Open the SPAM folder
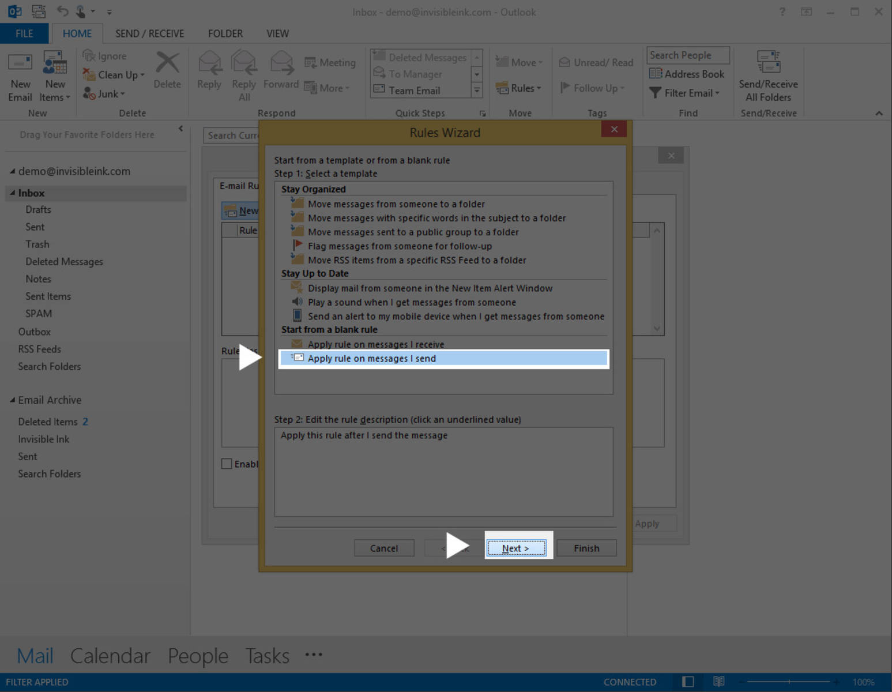This screenshot has height=692, width=892. click(39, 314)
